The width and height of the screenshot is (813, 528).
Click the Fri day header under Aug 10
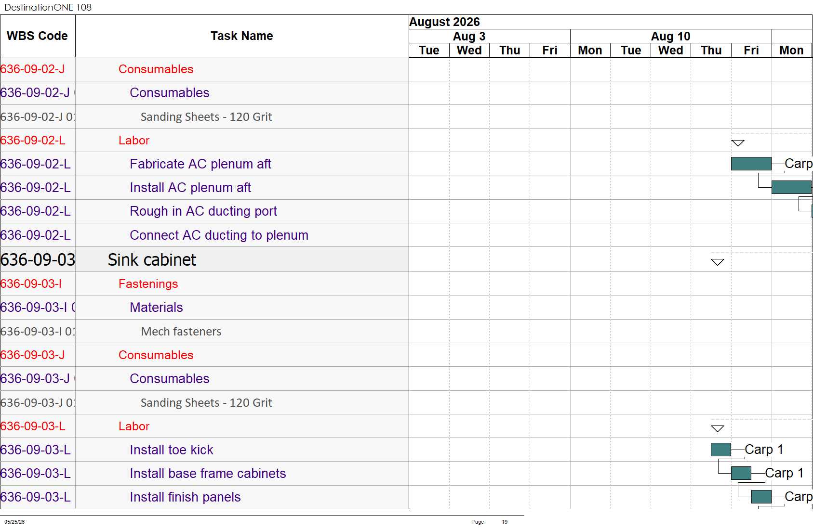tap(751, 51)
